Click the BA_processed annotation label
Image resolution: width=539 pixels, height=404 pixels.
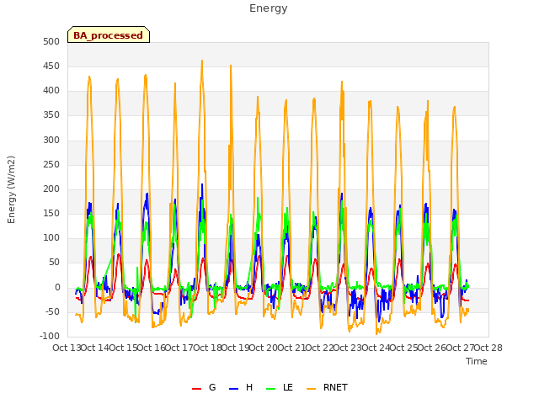tap(109, 35)
